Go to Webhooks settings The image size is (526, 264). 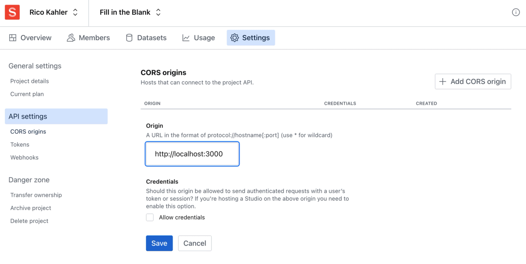(24, 157)
